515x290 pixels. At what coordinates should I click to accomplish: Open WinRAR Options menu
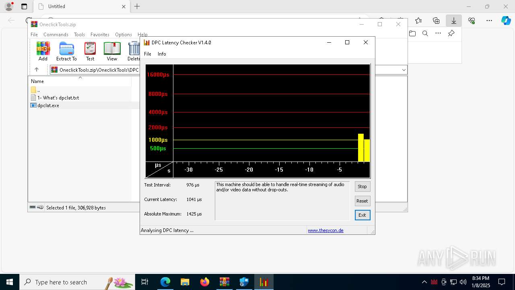[x=124, y=35]
